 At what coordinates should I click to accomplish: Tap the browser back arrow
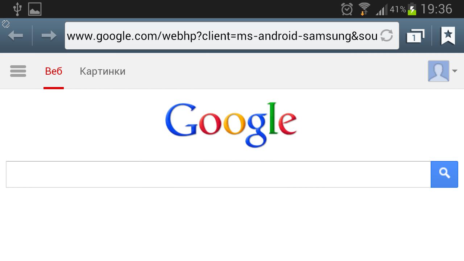point(16,36)
